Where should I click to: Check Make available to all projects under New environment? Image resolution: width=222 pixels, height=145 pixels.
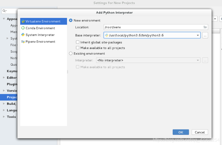78,48
